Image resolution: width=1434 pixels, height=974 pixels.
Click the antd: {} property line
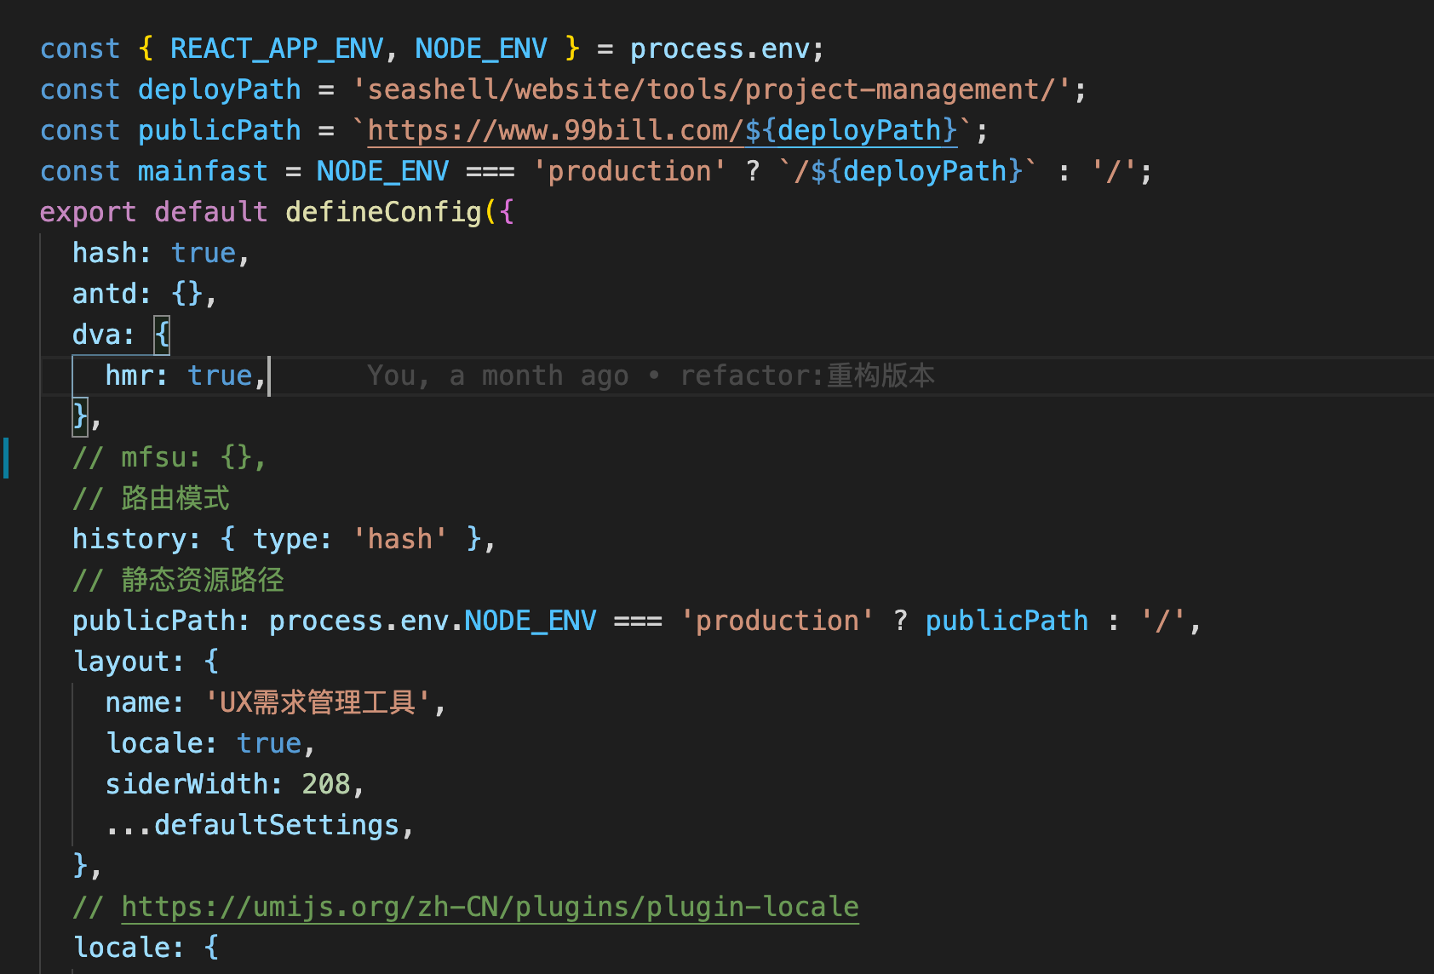pyautogui.click(x=141, y=293)
